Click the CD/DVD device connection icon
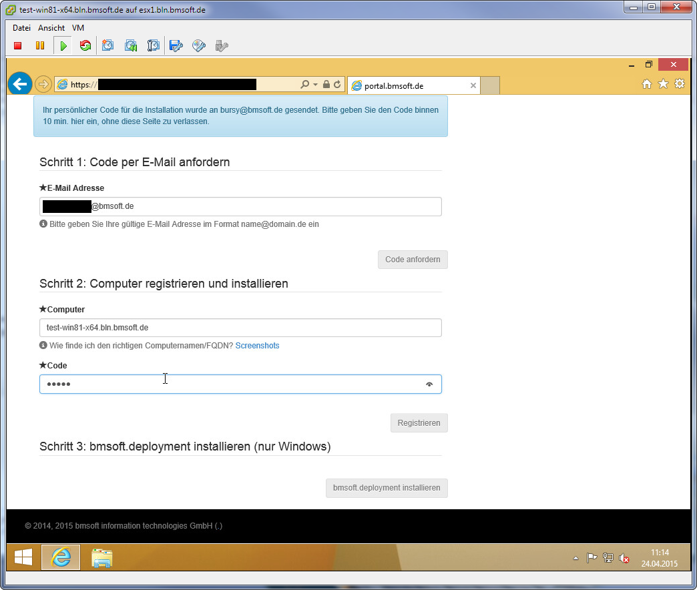Image resolution: width=697 pixels, height=590 pixels. click(199, 46)
